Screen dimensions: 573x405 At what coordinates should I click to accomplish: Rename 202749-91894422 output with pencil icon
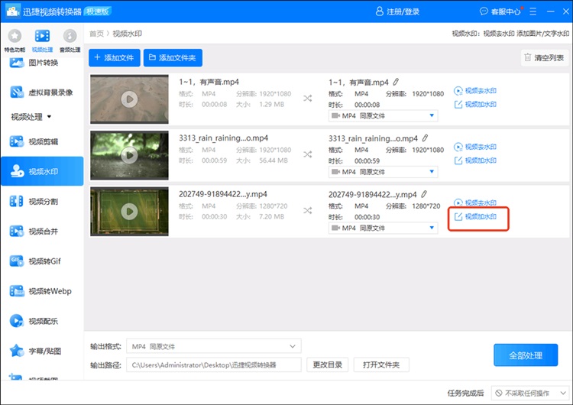point(424,194)
